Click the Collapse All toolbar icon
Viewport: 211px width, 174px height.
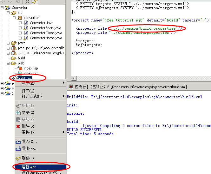(x=28, y=2)
